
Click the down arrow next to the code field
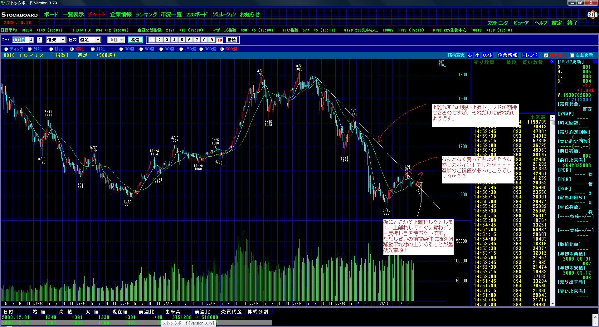click(32, 40)
